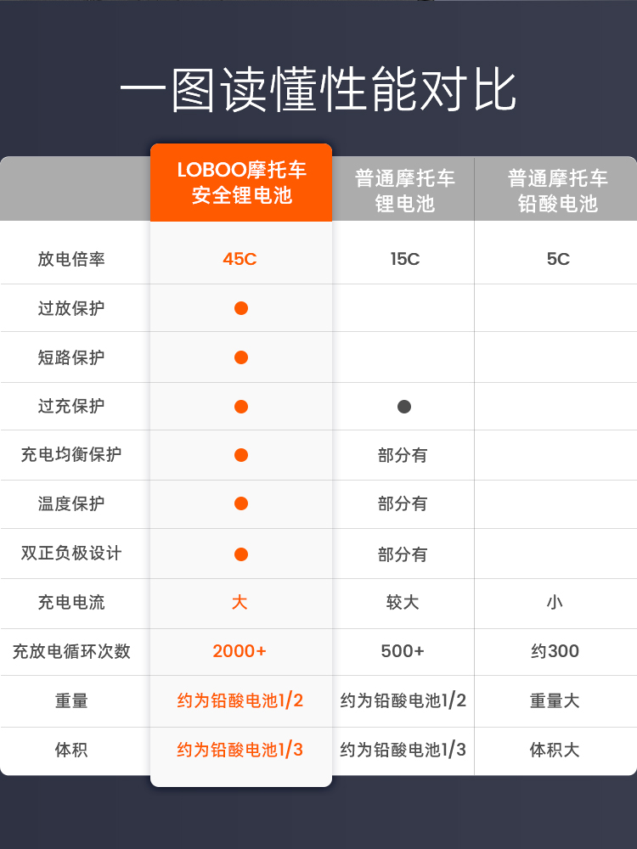Image resolution: width=637 pixels, height=849 pixels.
Task: Click the orange 2000+ cycle count
Action: pos(240,651)
